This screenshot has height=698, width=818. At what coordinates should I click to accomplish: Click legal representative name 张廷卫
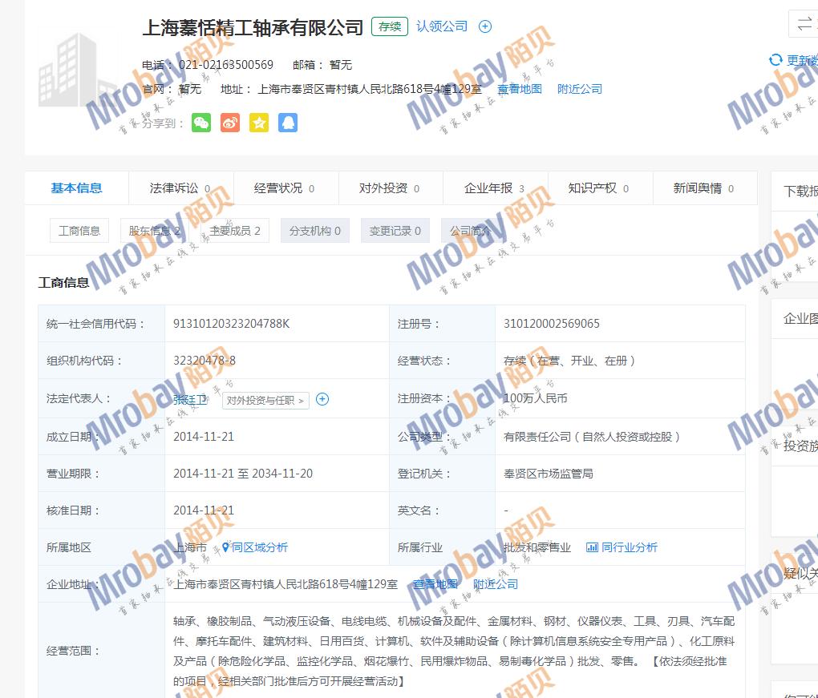[190, 399]
